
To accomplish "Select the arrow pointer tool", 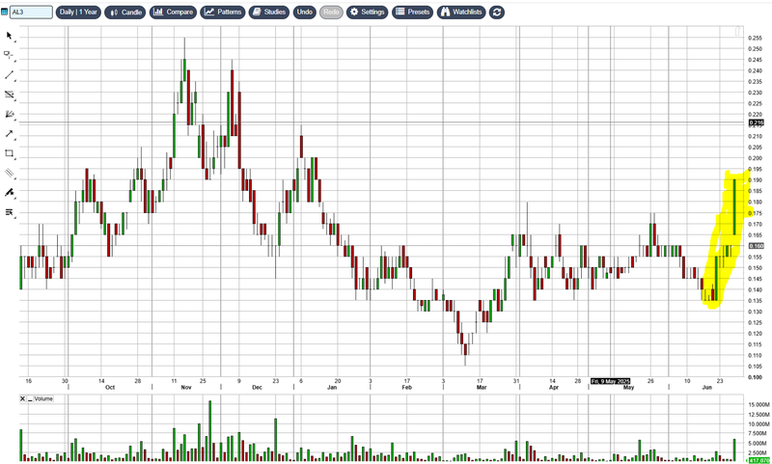I will click(10, 36).
